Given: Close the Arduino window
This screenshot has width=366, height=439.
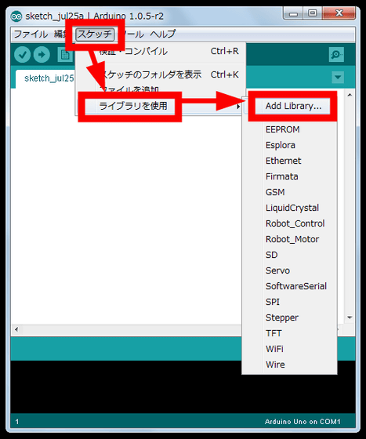Looking at the screenshot, I should click(x=339, y=13).
